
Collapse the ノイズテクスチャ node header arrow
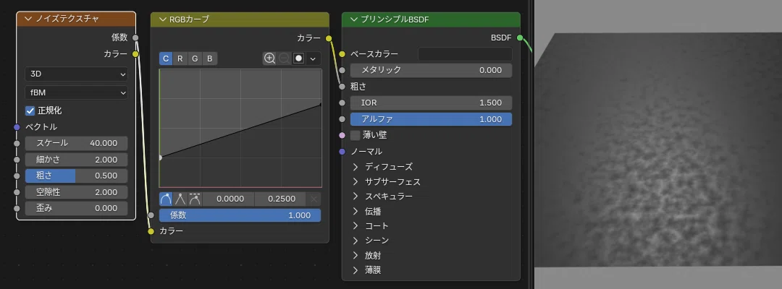pyautogui.click(x=28, y=19)
